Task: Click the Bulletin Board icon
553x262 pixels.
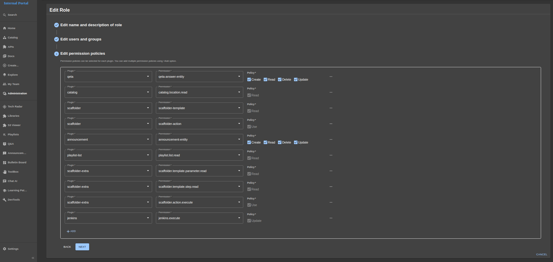Action: 4,163
